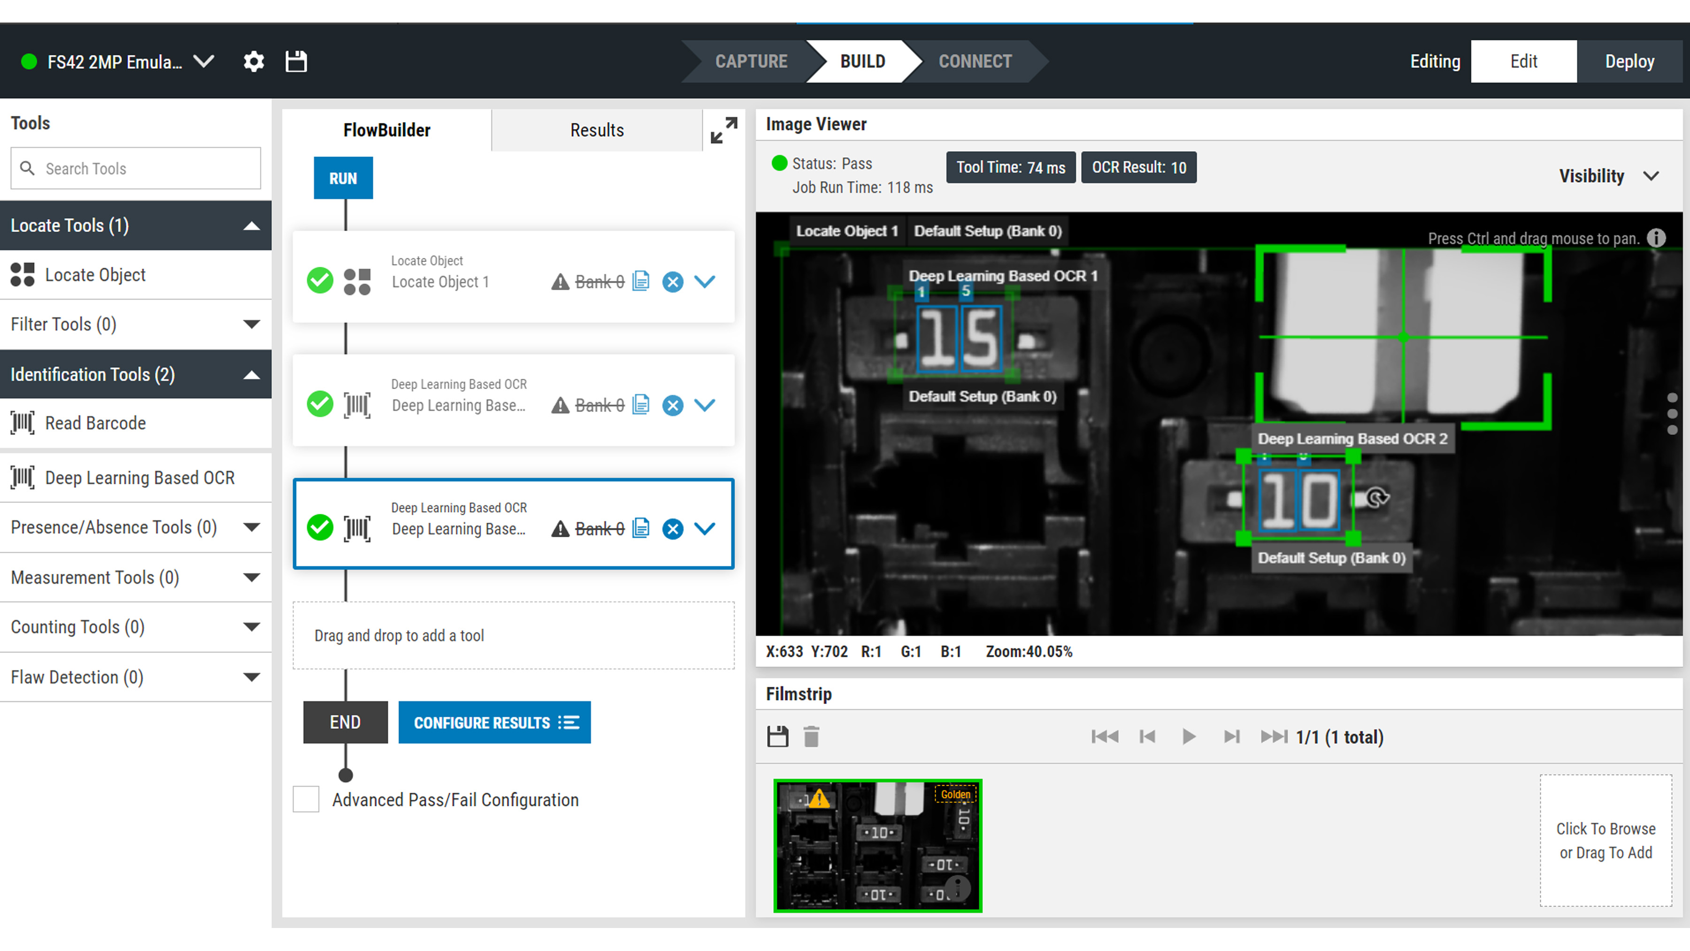Collapse the Identification Tools section
Image resolution: width=1690 pixels, height=951 pixels.
[x=251, y=374]
